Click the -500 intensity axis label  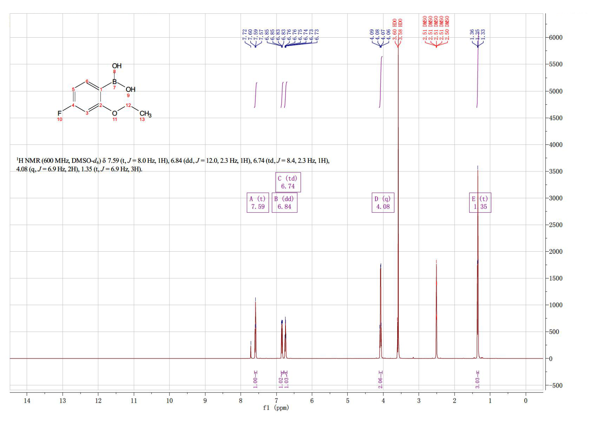click(555, 386)
